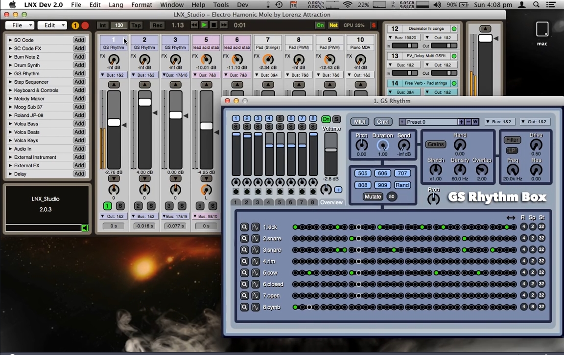Rewind the transport to the start
564x355 pixels.
coord(194,25)
